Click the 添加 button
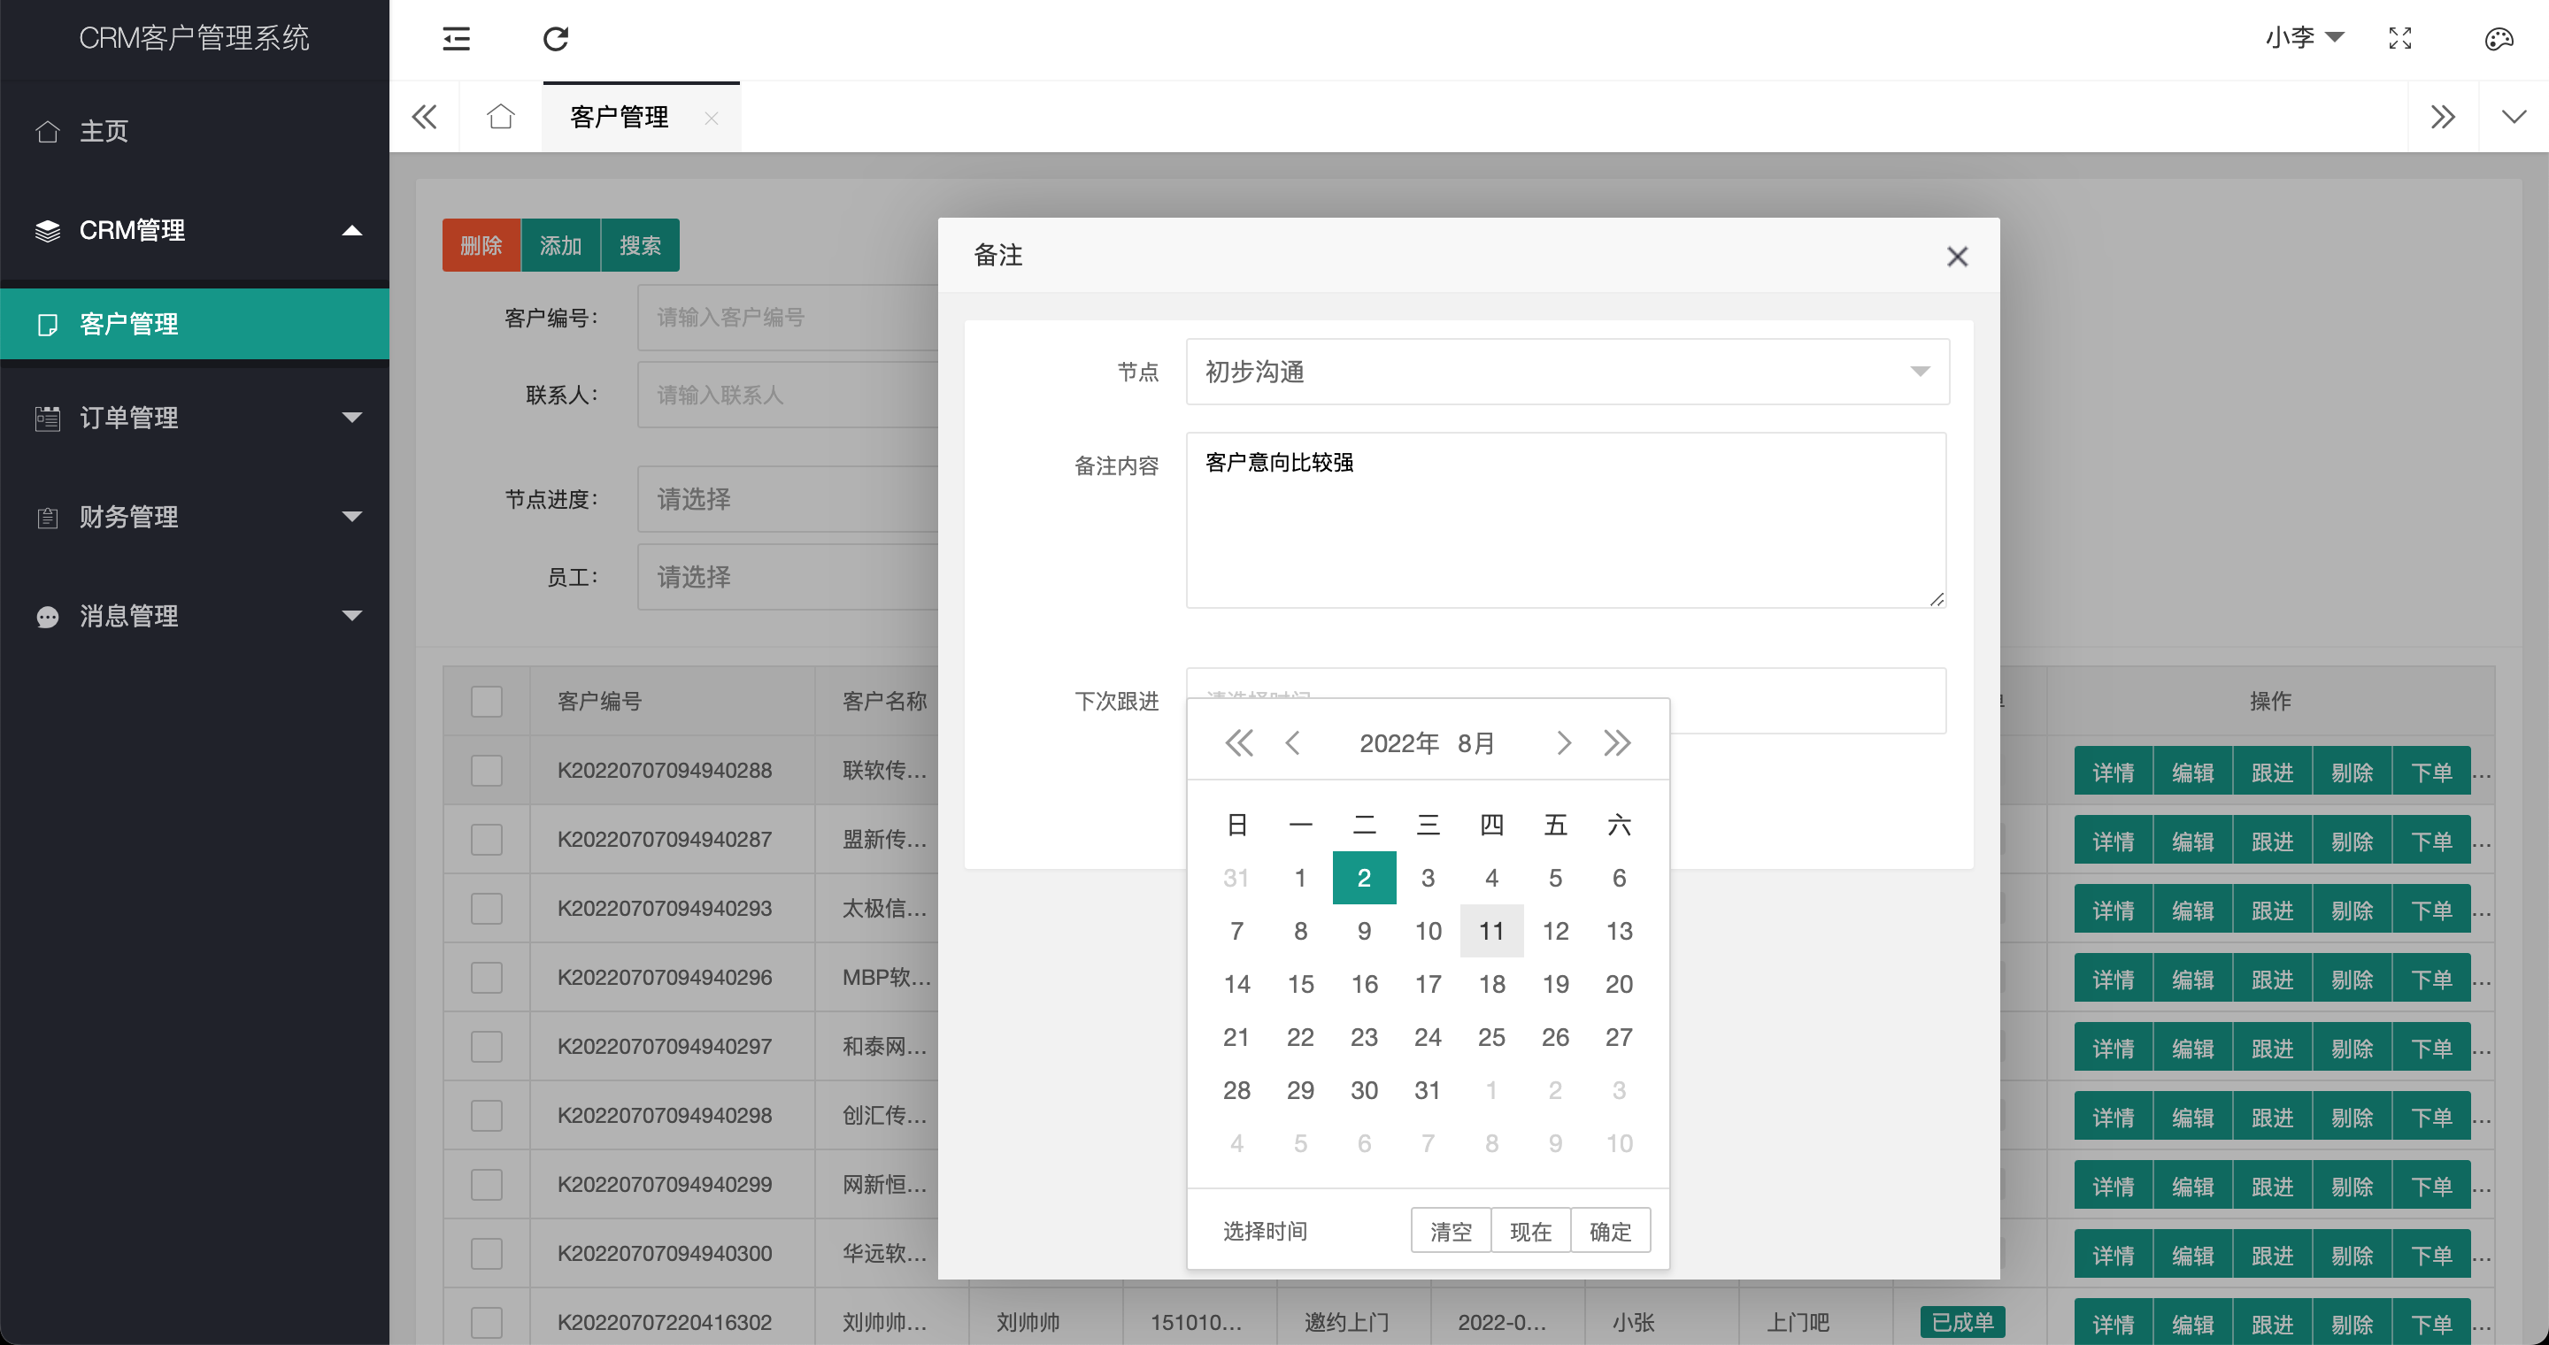Image resolution: width=2549 pixels, height=1345 pixels. pyautogui.click(x=560, y=245)
